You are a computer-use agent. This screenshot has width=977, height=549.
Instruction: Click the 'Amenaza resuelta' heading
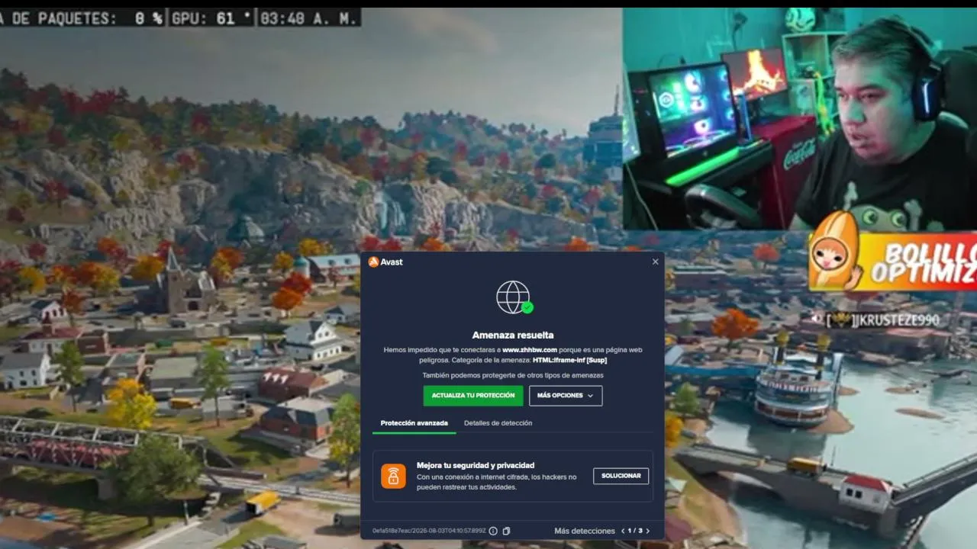pos(513,335)
